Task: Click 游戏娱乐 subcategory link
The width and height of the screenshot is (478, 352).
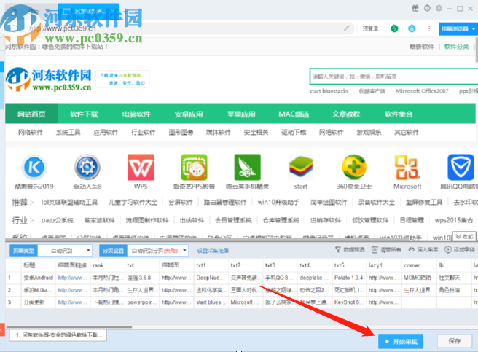Action: (x=369, y=132)
